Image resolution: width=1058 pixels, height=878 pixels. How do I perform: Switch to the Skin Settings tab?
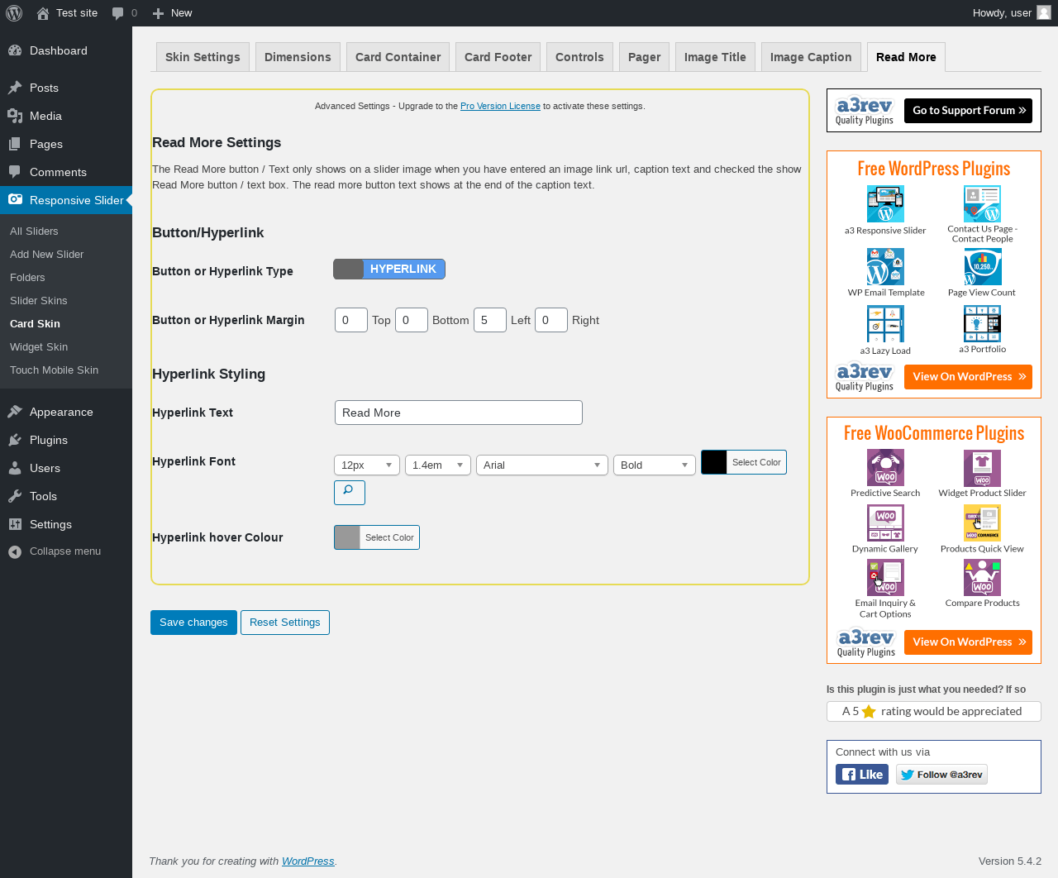[x=203, y=57]
